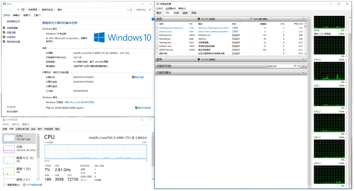Click 简略信息(D) collapse button

(x=11, y=185)
